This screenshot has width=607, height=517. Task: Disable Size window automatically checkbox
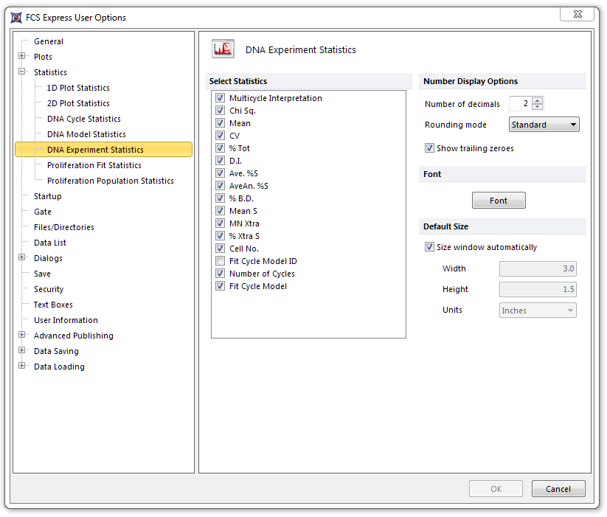click(429, 247)
